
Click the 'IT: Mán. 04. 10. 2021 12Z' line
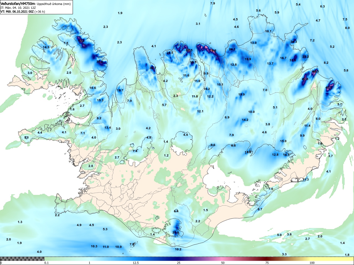18,8
